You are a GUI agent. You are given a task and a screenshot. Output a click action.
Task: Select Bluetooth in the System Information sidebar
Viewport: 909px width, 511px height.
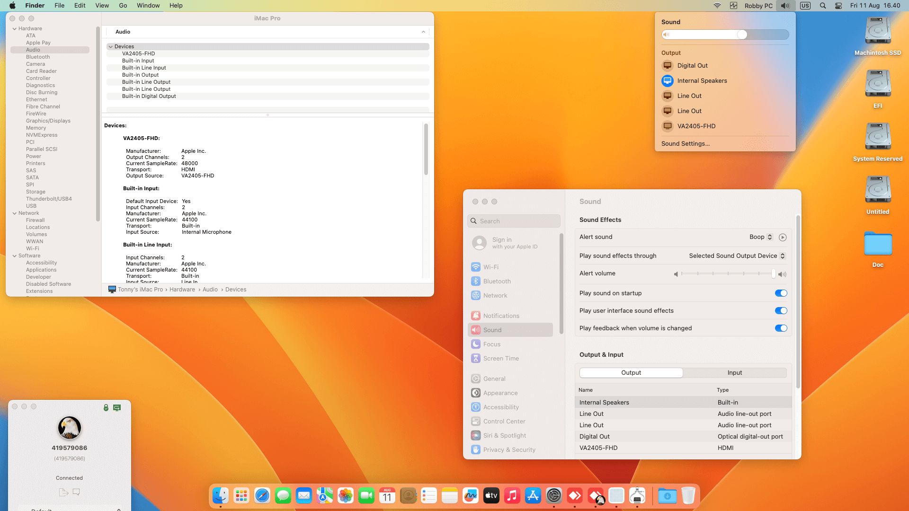click(38, 57)
